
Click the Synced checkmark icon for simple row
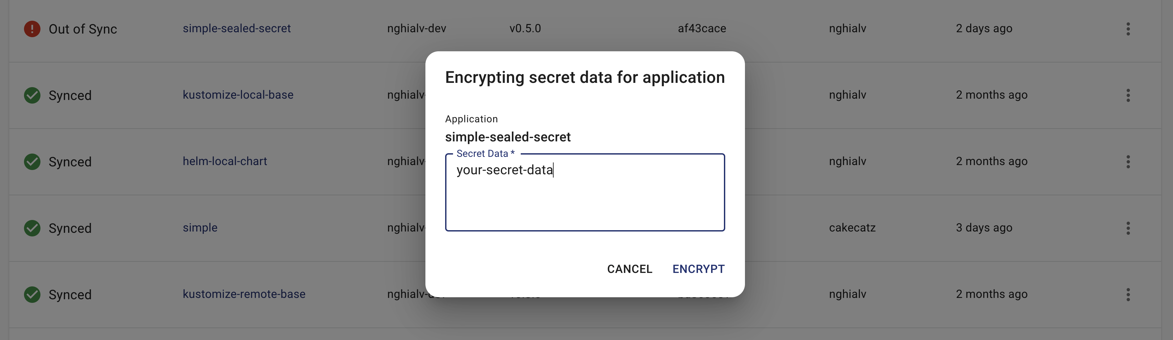(x=32, y=229)
